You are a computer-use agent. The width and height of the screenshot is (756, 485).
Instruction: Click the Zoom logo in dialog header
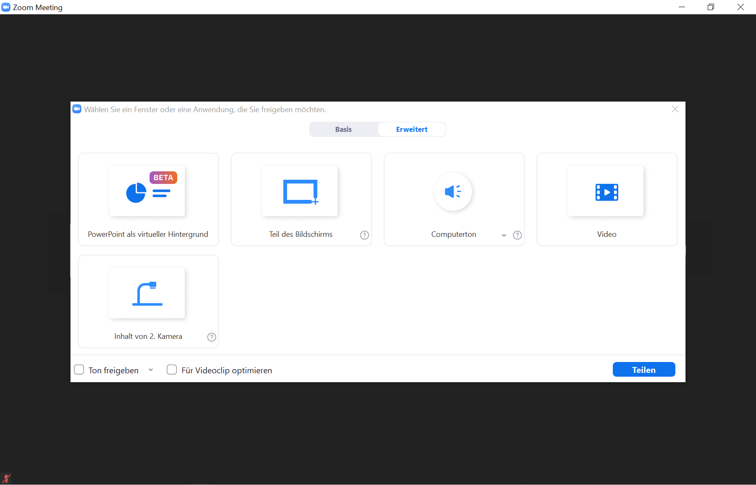pos(77,109)
